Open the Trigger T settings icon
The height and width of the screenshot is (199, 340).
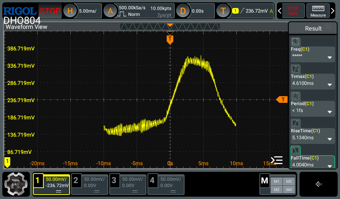pyautogui.click(x=223, y=11)
